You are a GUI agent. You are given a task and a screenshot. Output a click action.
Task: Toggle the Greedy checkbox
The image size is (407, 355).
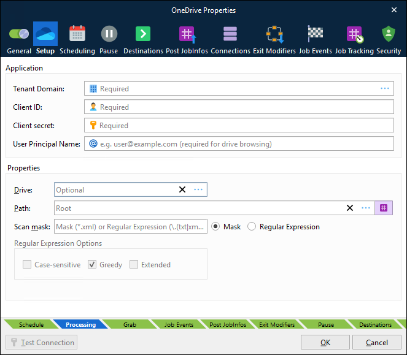pyautogui.click(x=92, y=264)
